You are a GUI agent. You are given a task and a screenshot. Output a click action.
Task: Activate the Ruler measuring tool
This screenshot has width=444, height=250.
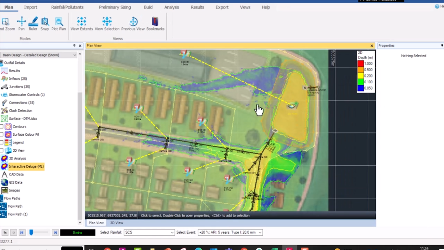tap(33, 24)
